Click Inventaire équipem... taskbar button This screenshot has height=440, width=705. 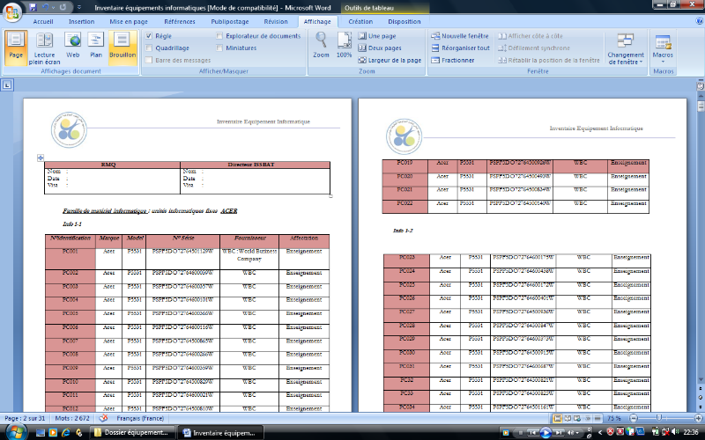click(220, 432)
